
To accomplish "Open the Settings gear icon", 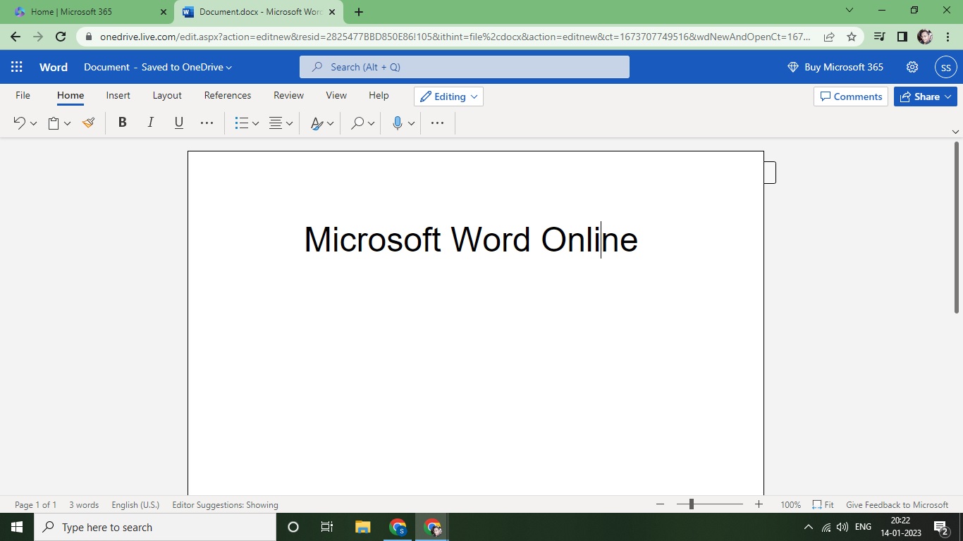I will [912, 67].
